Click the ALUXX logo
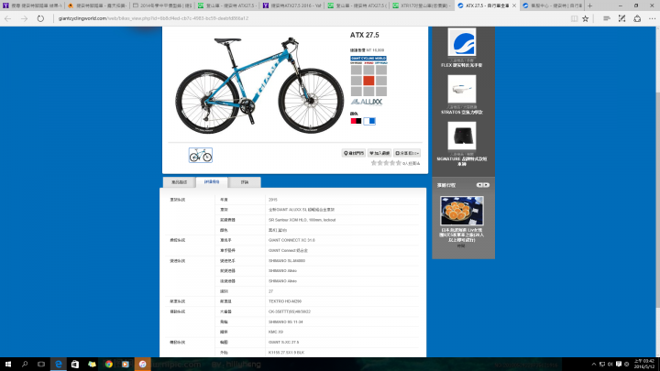This screenshot has width=660, height=371. (367, 102)
